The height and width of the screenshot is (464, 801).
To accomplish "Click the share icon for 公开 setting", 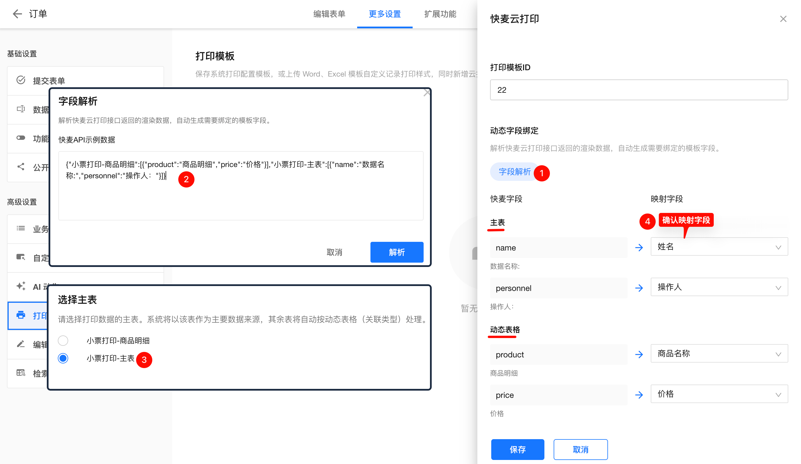I will (21, 167).
